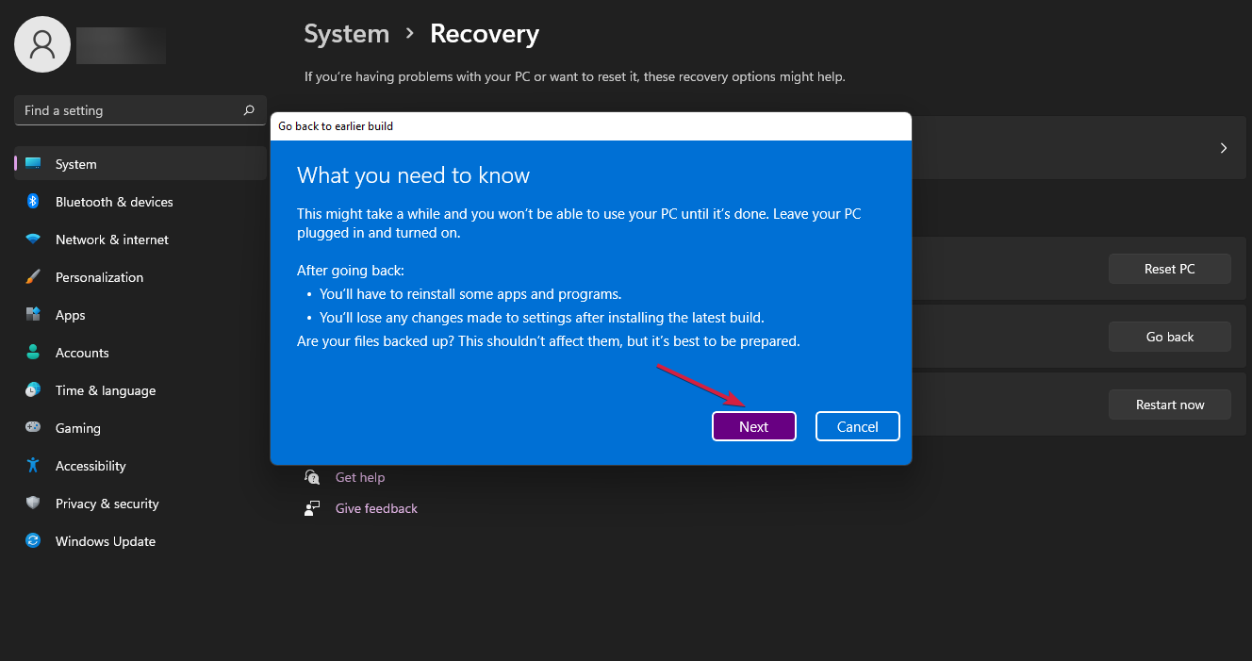Expand the recovery option at top right
Image resolution: width=1252 pixels, height=661 pixels.
click(1223, 147)
